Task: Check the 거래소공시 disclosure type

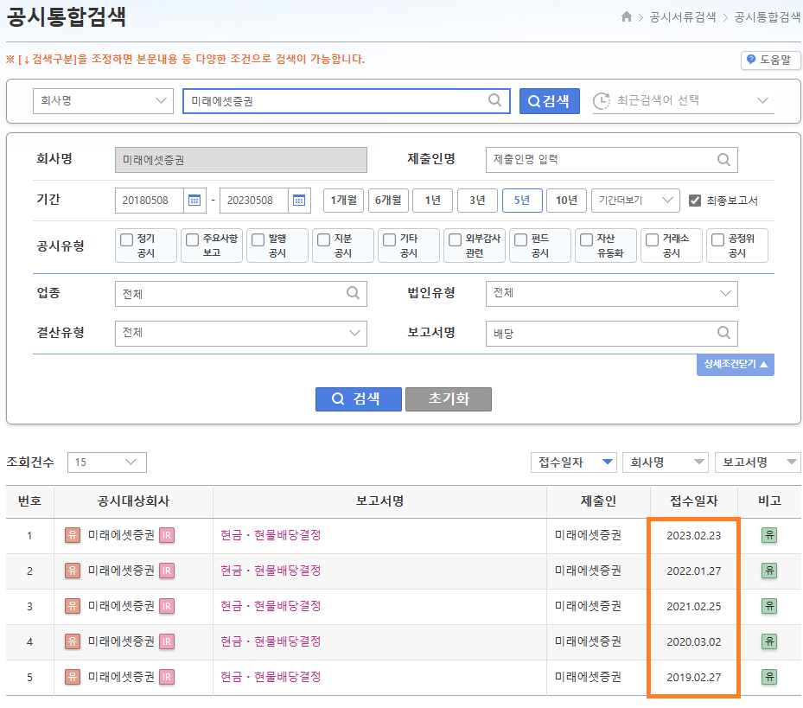Action: tap(652, 239)
